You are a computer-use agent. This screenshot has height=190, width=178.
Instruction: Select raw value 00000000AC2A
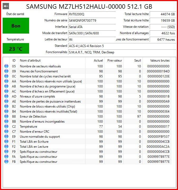(158, 147)
